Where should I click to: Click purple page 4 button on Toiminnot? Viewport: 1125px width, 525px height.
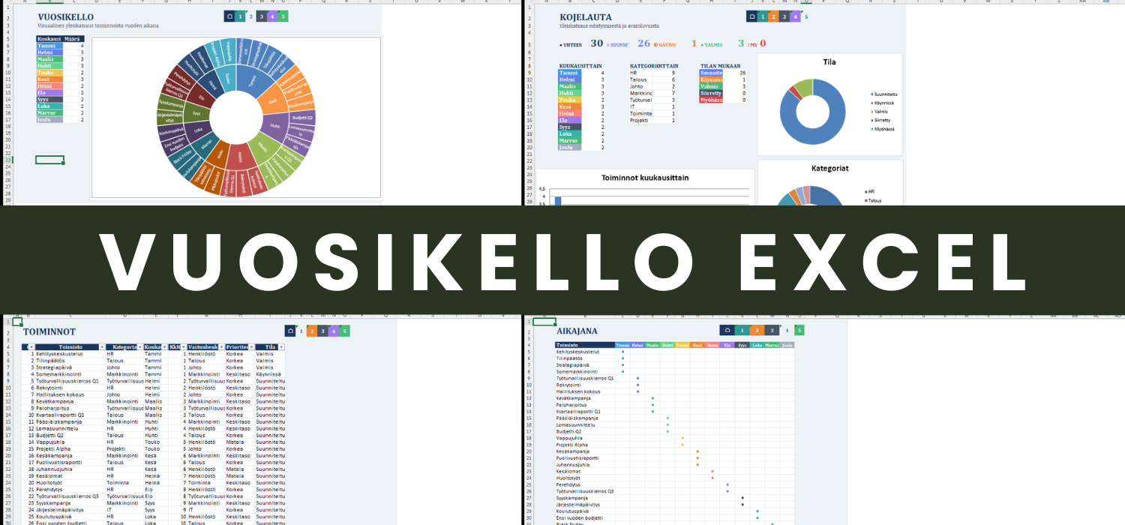(x=334, y=331)
